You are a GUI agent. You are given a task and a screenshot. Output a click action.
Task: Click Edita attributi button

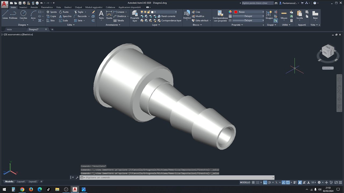(200, 21)
